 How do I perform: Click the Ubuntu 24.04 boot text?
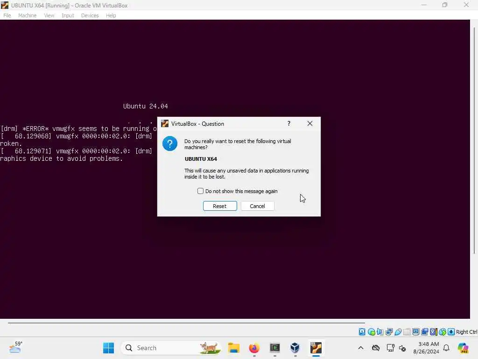pyautogui.click(x=146, y=106)
